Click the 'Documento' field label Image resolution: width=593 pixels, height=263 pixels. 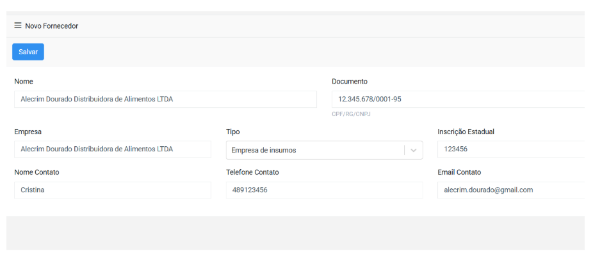point(350,82)
